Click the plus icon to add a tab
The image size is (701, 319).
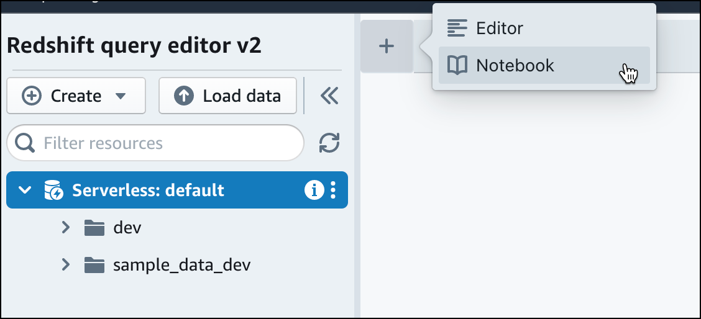point(387,47)
